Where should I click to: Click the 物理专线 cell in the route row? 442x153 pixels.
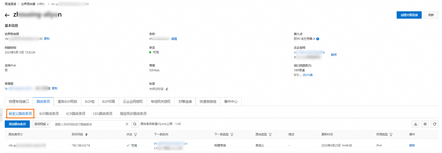point(220,145)
